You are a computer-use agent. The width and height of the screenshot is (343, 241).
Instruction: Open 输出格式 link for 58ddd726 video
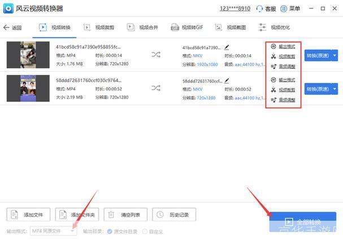click(287, 80)
